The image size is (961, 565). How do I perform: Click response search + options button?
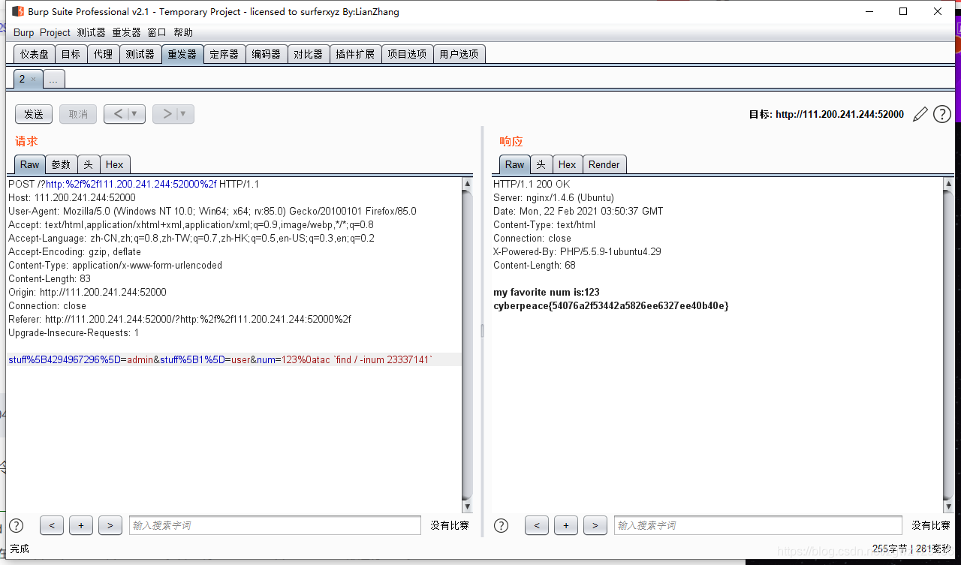565,525
